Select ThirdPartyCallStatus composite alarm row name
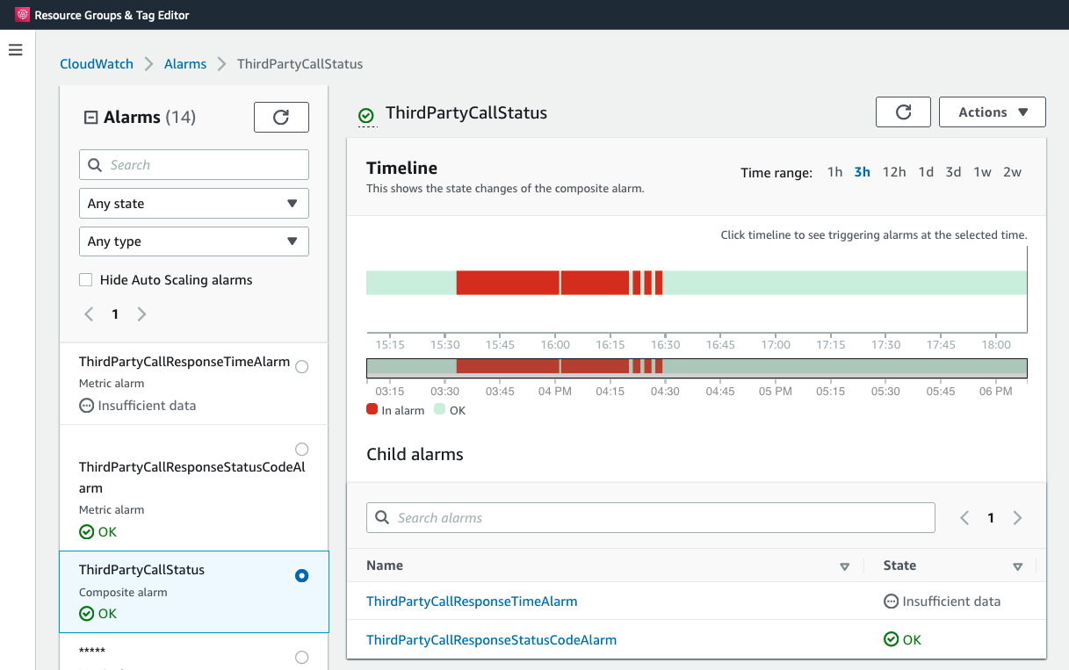Viewport: 1069px width, 670px height. tap(141, 570)
